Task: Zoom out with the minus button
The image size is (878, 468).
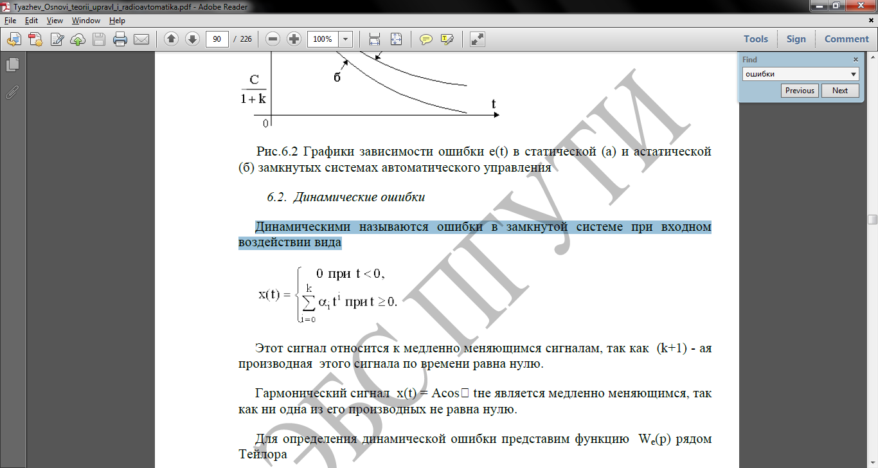Action: pos(273,39)
